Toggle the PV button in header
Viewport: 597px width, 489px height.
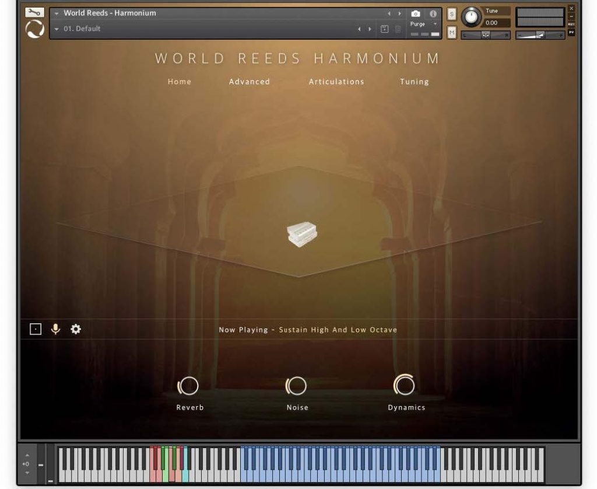[x=571, y=32]
